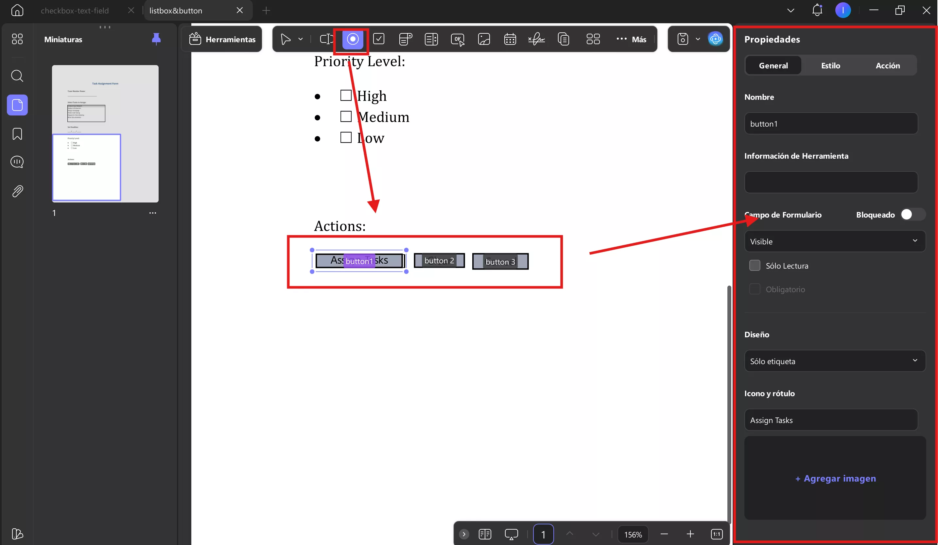Screen dimensions: 938x545
Task: Open the search panel icon
Action: coord(17,76)
